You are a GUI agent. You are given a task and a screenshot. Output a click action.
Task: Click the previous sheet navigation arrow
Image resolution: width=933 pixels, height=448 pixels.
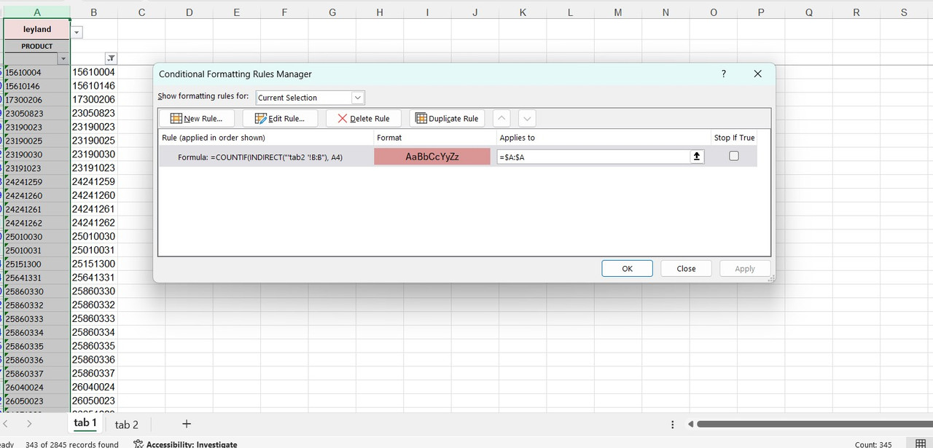[6, 424]
